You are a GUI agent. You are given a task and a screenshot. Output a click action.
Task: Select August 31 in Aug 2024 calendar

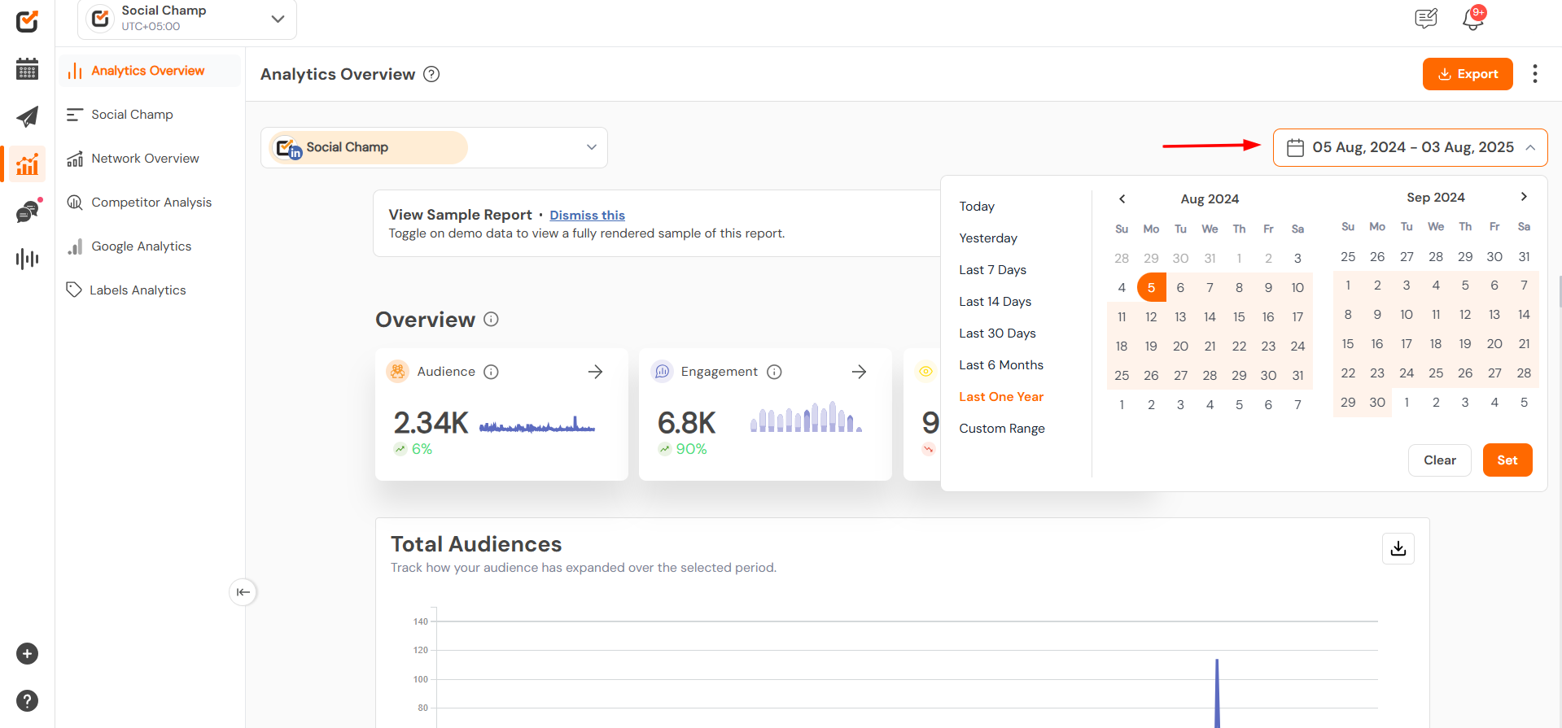(1297, 376)
